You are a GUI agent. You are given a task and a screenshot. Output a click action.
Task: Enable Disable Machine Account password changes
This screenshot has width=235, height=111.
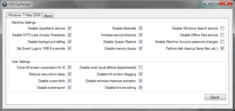[x=222, y=42]
